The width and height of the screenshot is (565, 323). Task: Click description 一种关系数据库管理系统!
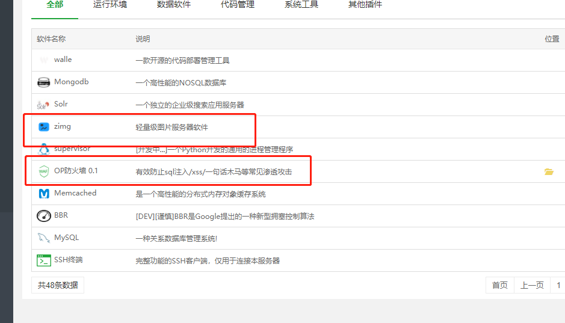(x=176, y=239)
